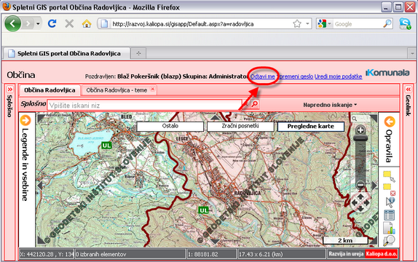Select the Ostalo map layer button
This screenshot has width=418, height=262.
click(x=170, y=126)
